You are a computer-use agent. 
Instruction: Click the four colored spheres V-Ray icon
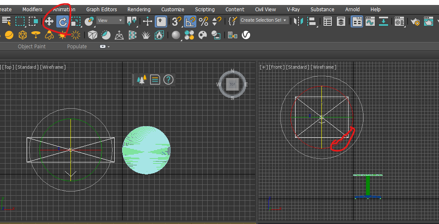pos(189,35)
